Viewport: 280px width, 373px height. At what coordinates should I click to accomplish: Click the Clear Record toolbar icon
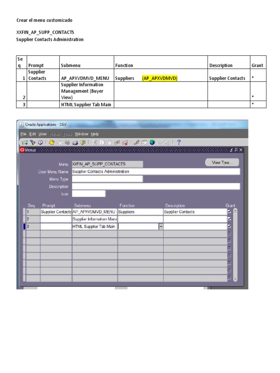tap(117, 142)
